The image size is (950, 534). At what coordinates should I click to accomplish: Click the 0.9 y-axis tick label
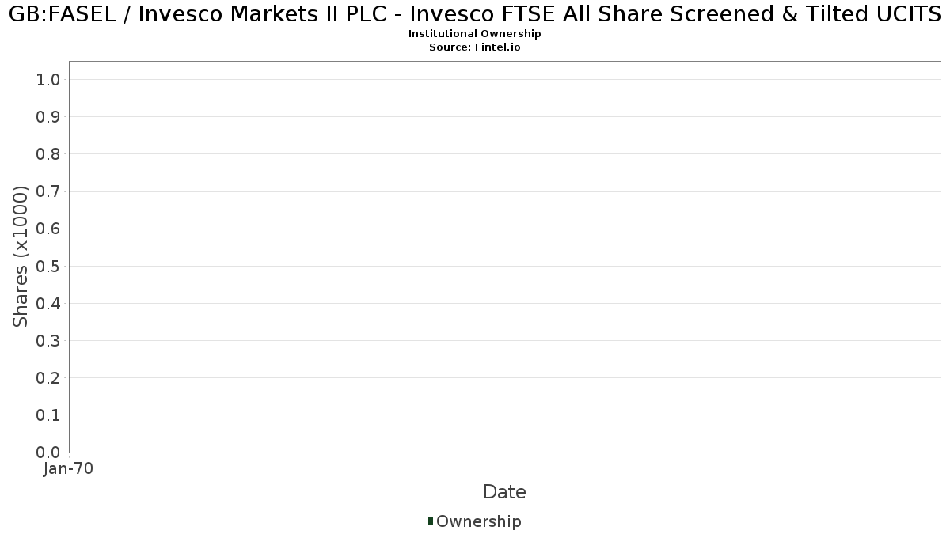(48, 116)
